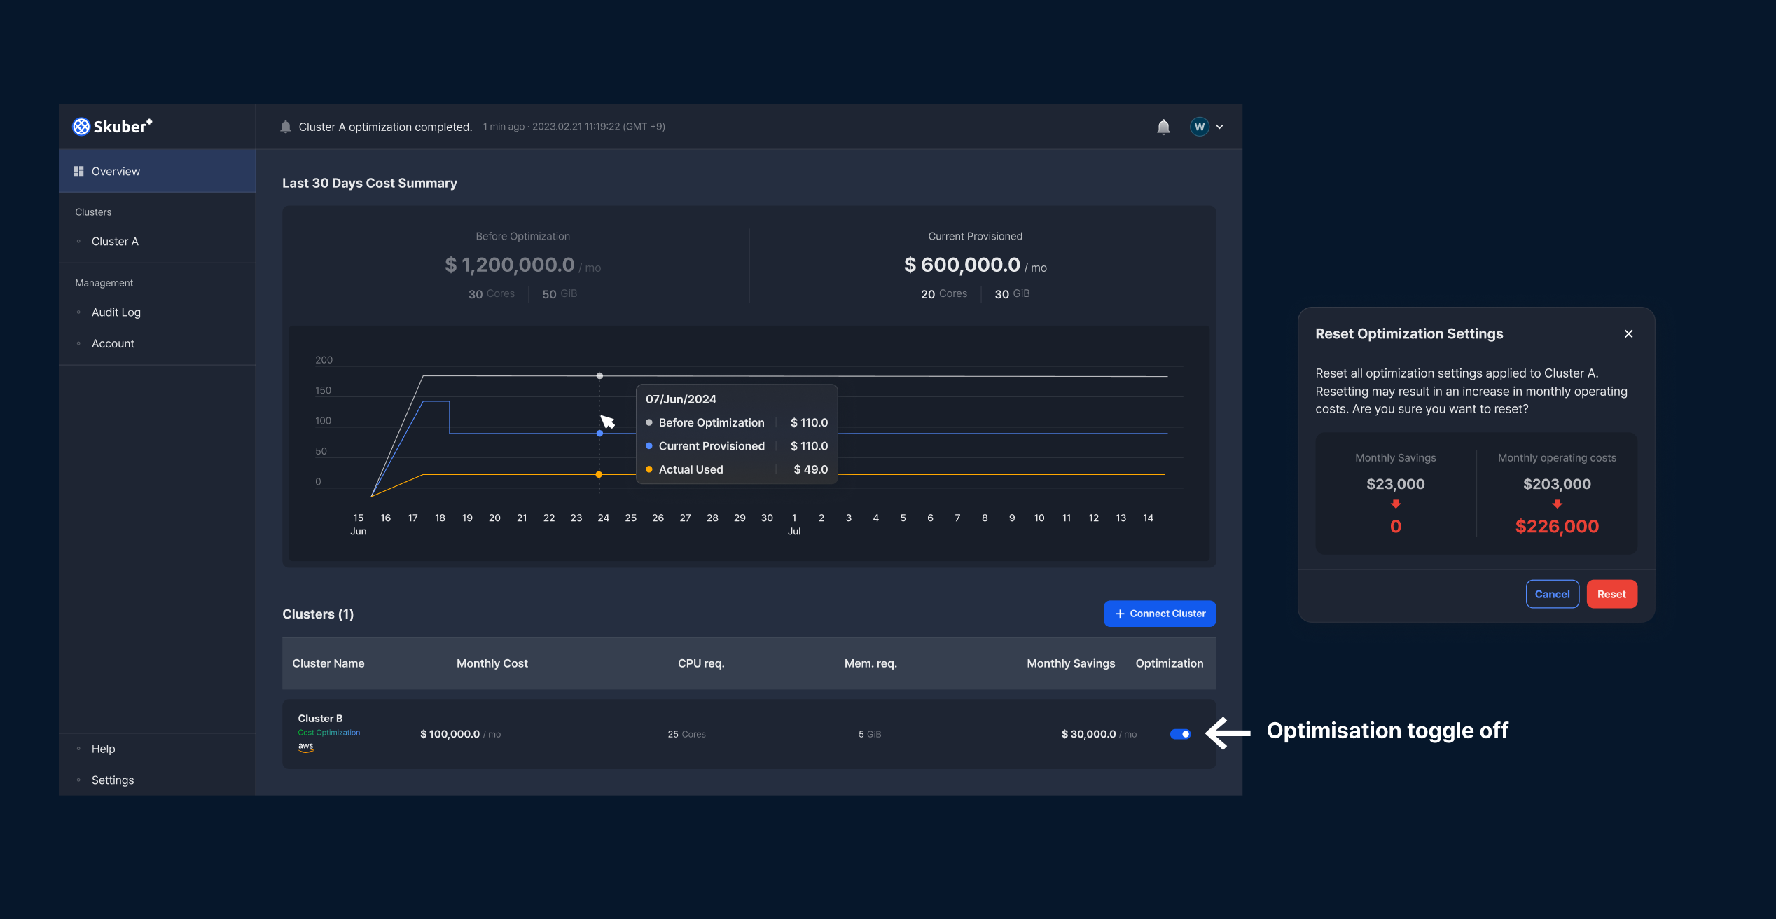Open the notifications bell in top right
The image size is (1776, 919).
point(1163,127)
